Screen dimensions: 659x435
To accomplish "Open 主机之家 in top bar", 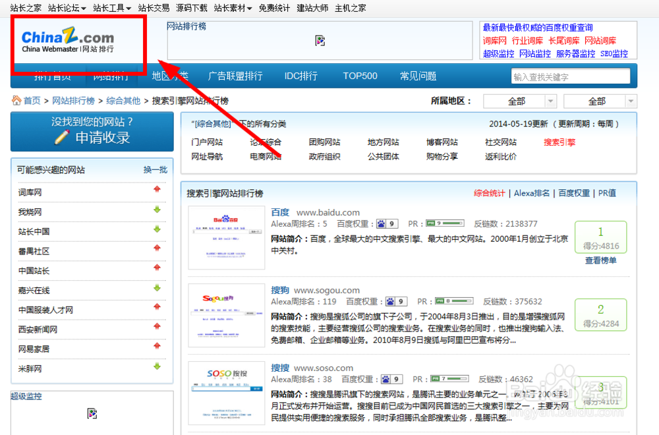I will (350, 8).
